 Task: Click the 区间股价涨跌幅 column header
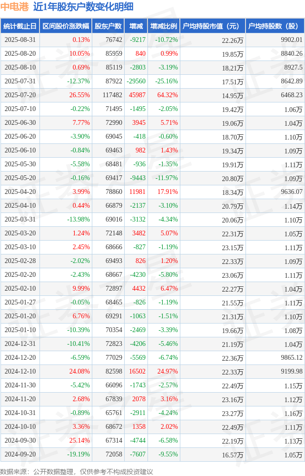pos(66,26)
